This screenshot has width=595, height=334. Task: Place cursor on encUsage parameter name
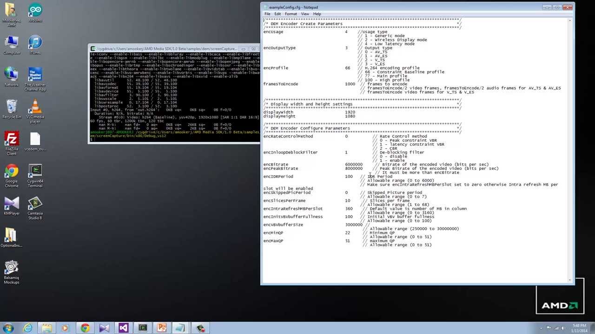tap(273, 32)
